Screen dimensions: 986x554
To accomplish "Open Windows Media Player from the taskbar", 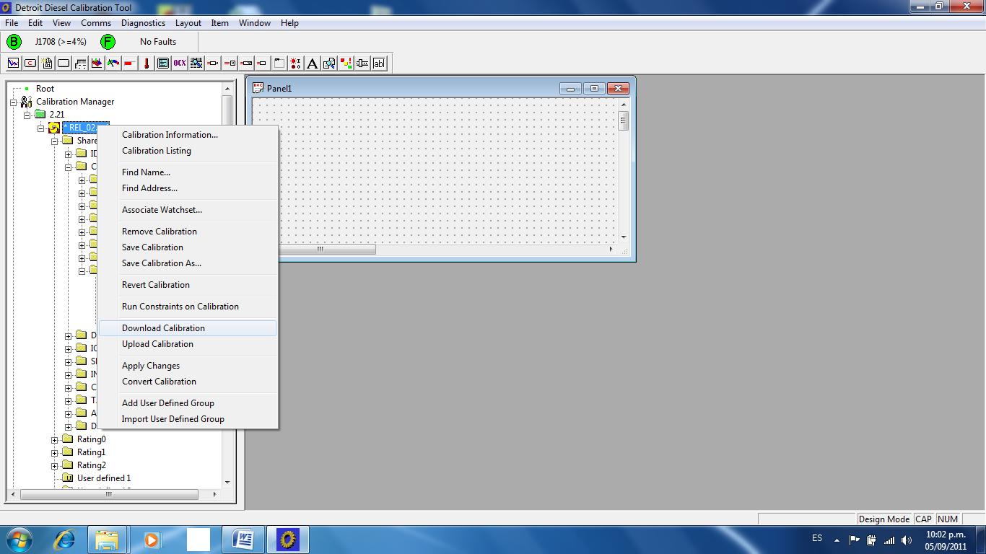I will pos(152,539).
